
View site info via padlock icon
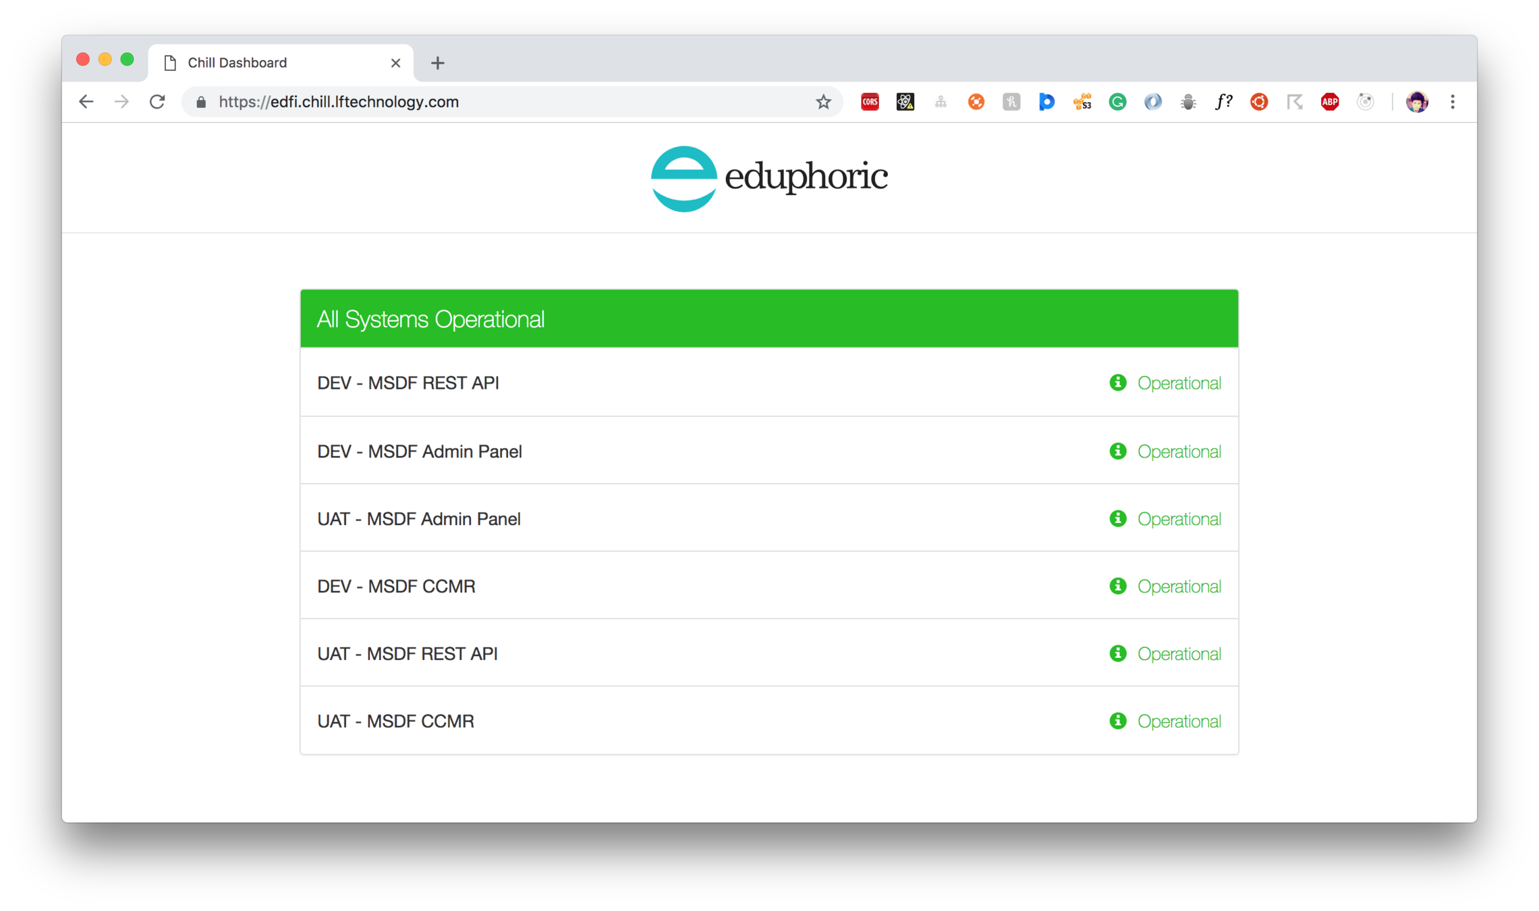point(200,102)
